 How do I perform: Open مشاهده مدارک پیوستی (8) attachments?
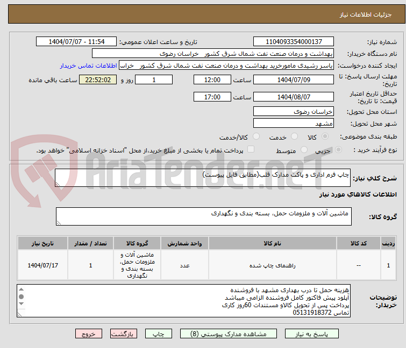pyautogui.click(x=228, y=334)
